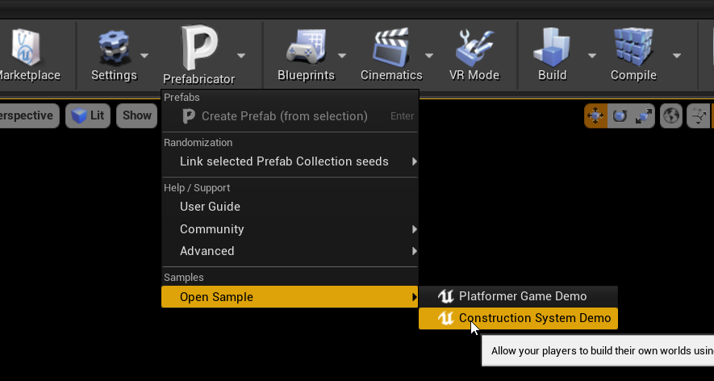The width and height of the screenshot is (714, 381).
Task: Expand the Cinematics dropdown arrow
Action: pos(429,56)
